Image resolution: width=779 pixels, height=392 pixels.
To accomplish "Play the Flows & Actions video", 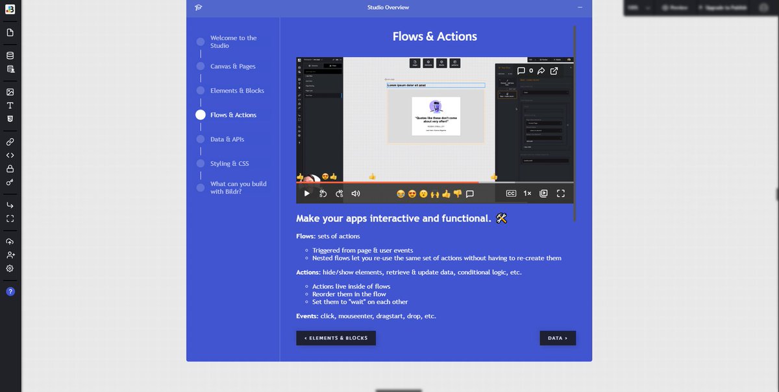I will pos(307,193).
